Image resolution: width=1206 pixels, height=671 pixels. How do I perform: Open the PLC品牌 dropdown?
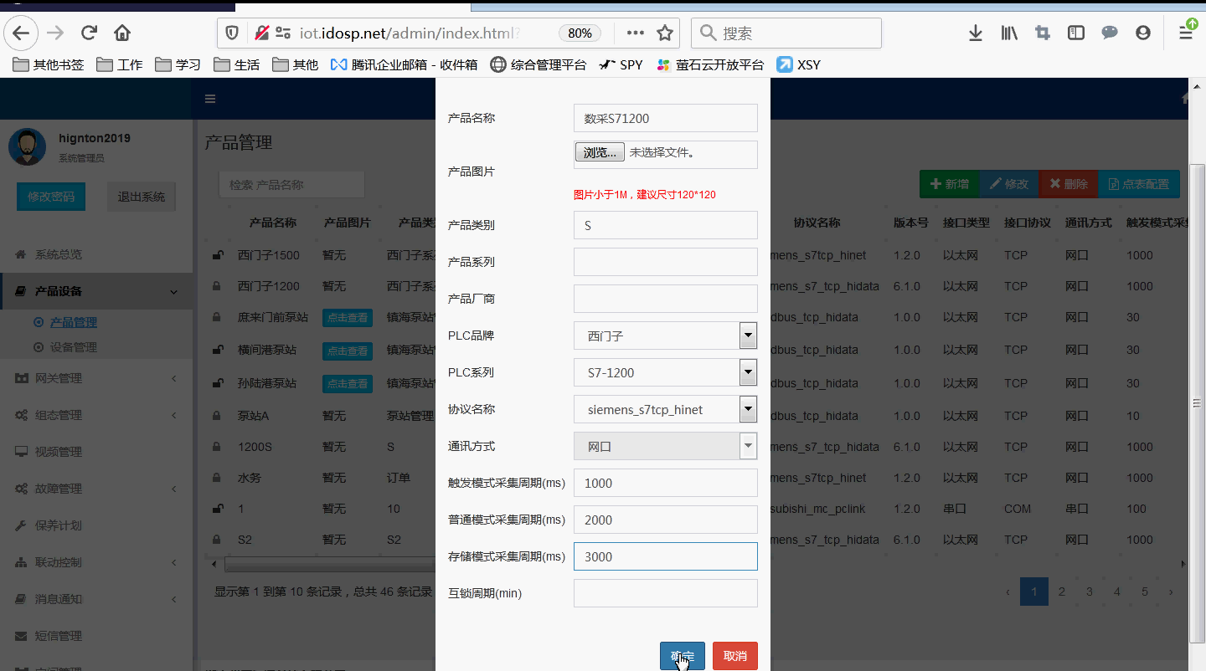(747, 335)
